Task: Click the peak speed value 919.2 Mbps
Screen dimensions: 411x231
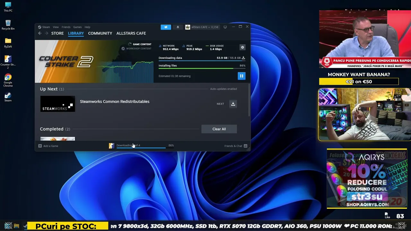Action: pos(194,49)
